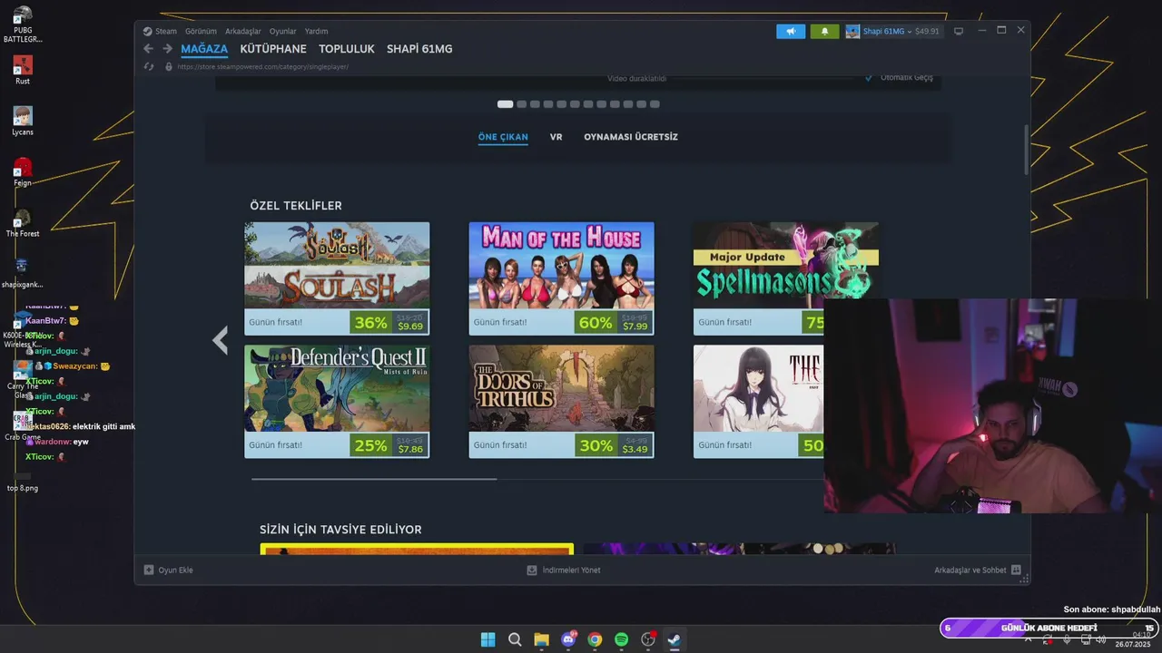Switch to the TOPLULUK tab
The width and height of the screenshot is (1162, 653).
(x=347, y=49)
